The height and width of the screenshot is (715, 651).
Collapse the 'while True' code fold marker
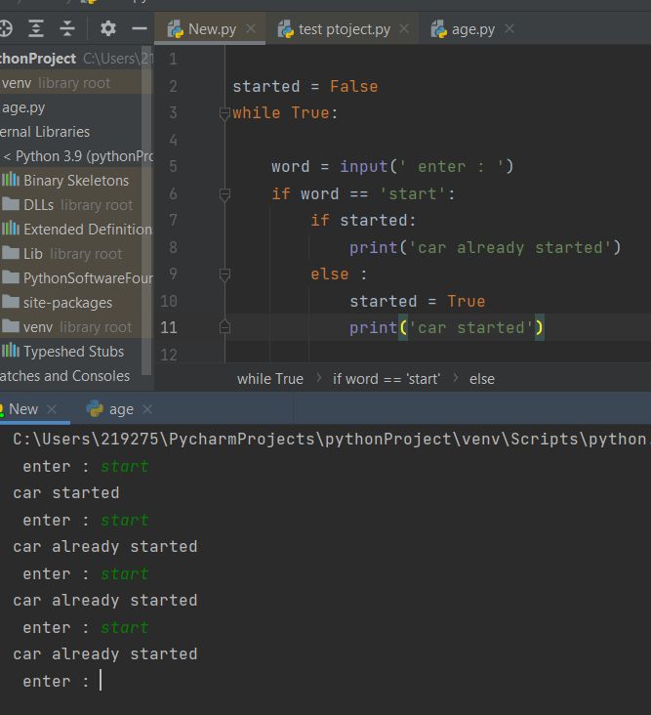tap(224, 113)
